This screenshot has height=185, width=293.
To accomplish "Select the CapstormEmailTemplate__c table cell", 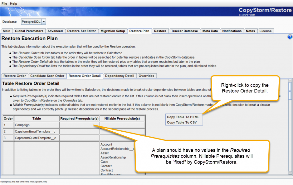I will point(37,132).
